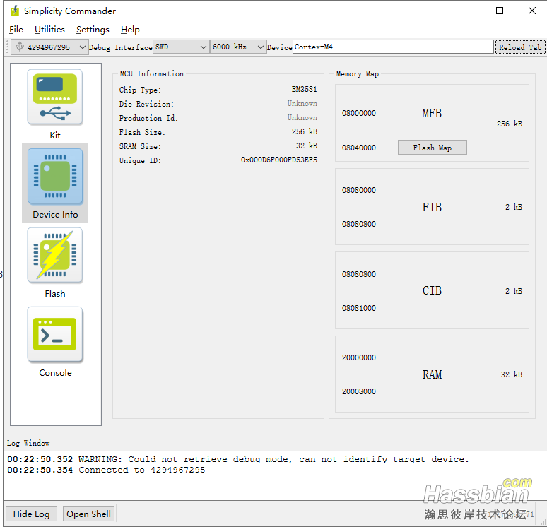This screenshot has height=527, width=547.
Task: Click the Log Window label
Action: point(28,444)
